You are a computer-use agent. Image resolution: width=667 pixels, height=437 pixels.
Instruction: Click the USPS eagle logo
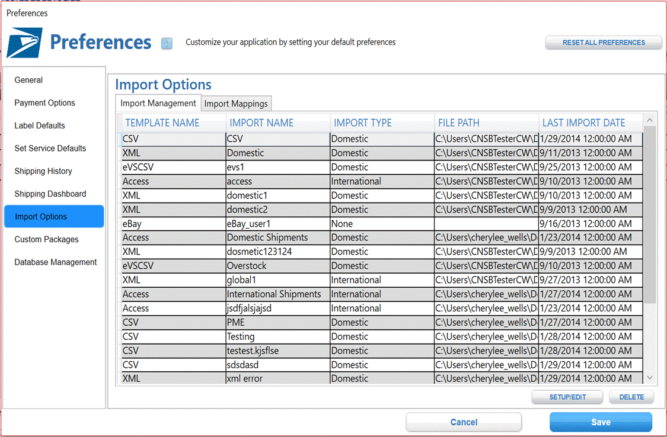point(25,43)
